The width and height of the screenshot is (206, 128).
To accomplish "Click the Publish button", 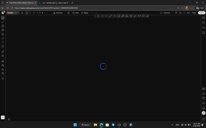I will coord(202,13).
